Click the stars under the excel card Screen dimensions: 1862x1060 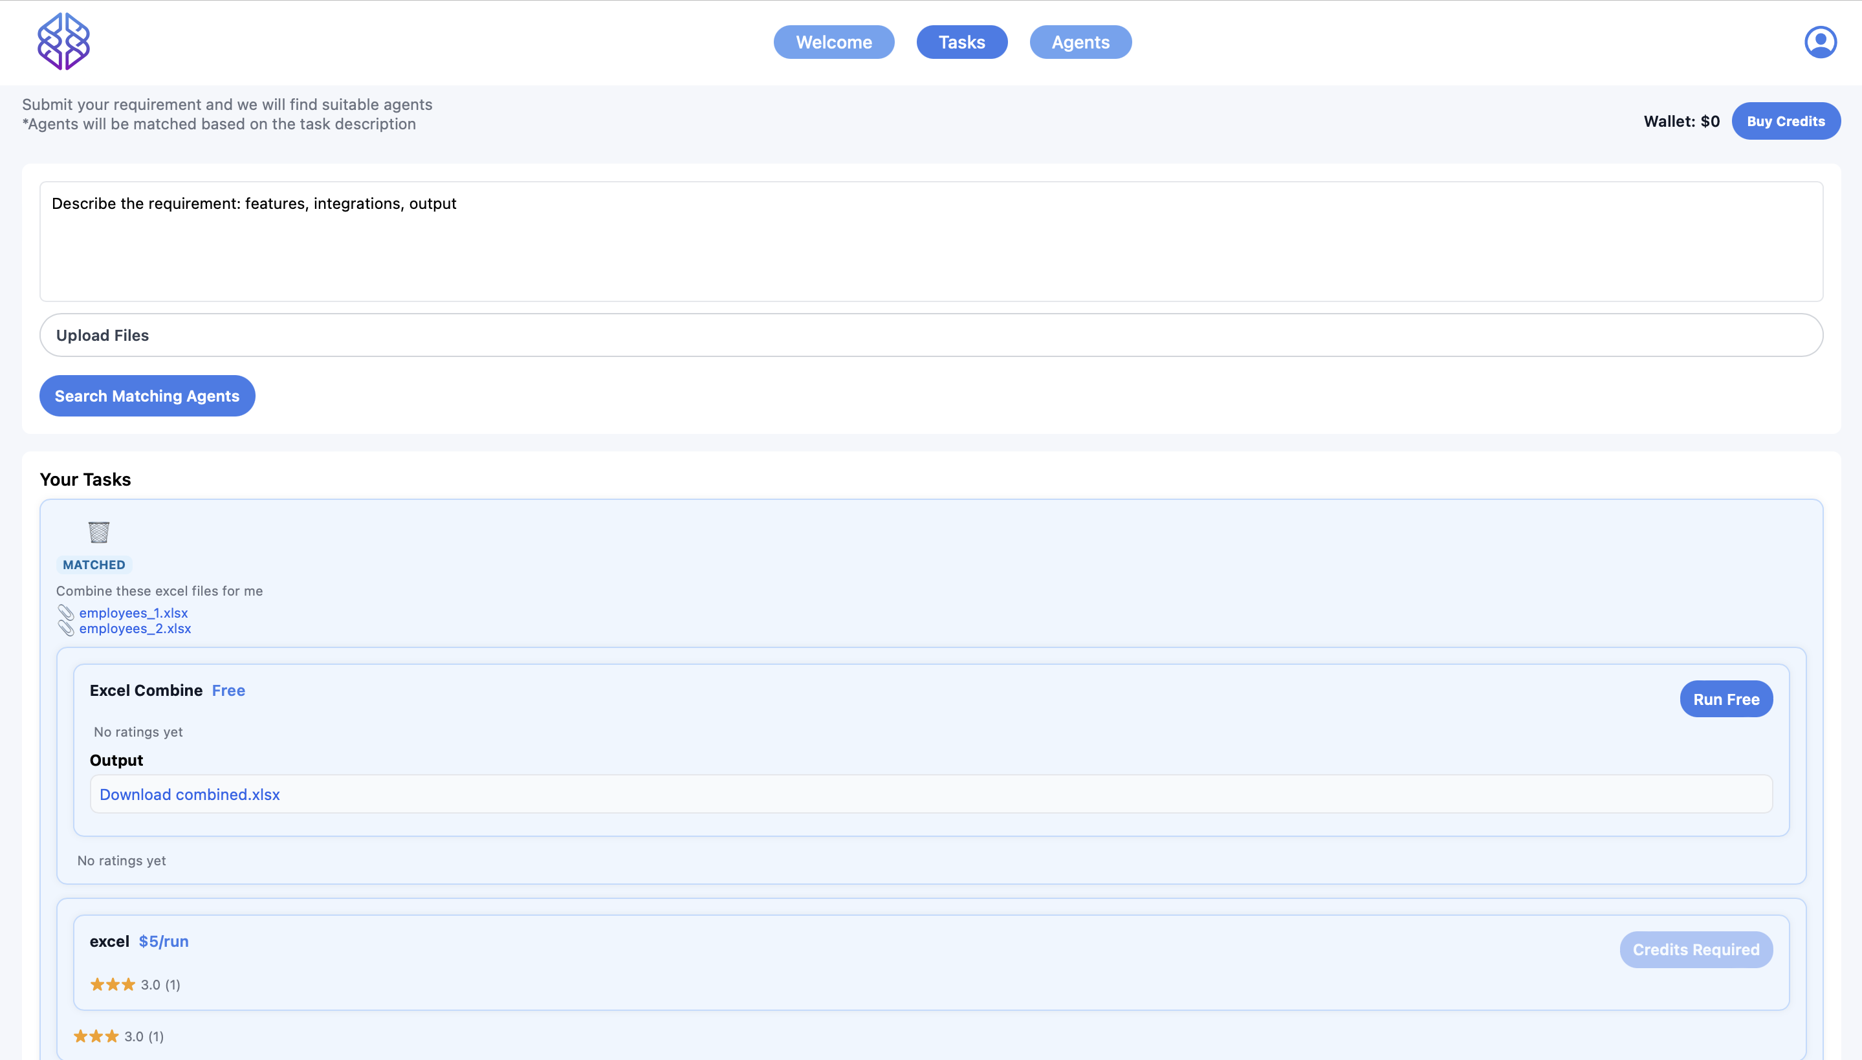point(96,1036)
